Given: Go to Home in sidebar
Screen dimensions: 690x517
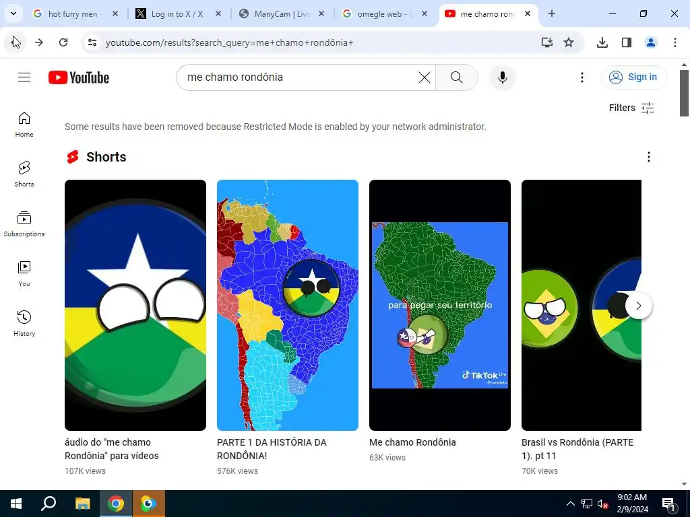Looking at the screenshot, I should pyautogui.click(x=24, y=125).
